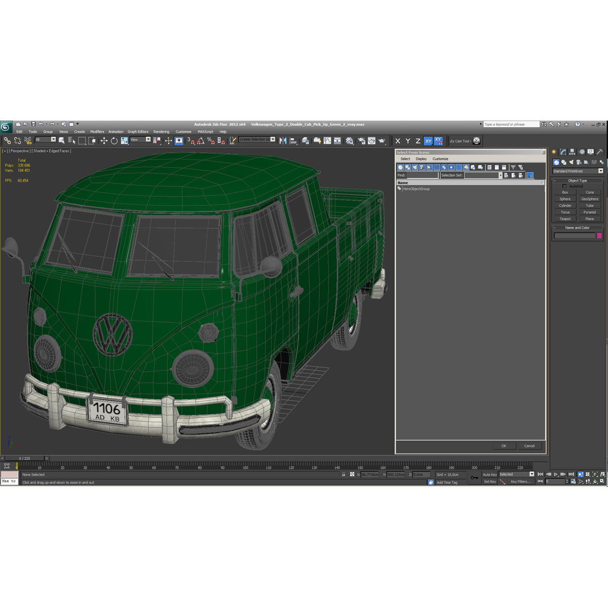Open the Utilities hammer panel tab

point(600,151)
